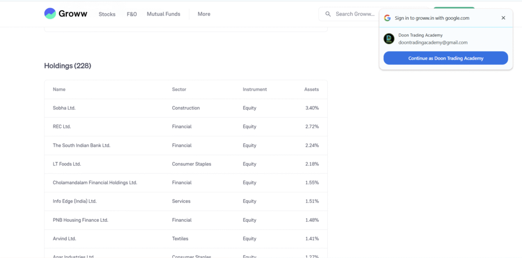Screen dimensions: 522x258
Task: Open PNB Housing Finance Ltd. holding
Action: pyautogui.click(x=81, y=220)
